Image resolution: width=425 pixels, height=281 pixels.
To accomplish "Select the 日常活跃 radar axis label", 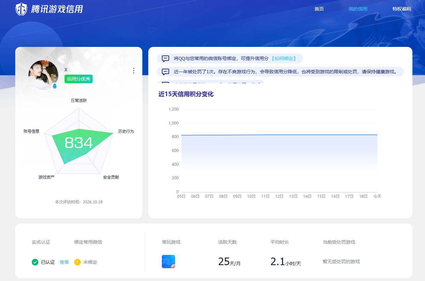I will 79,100.
